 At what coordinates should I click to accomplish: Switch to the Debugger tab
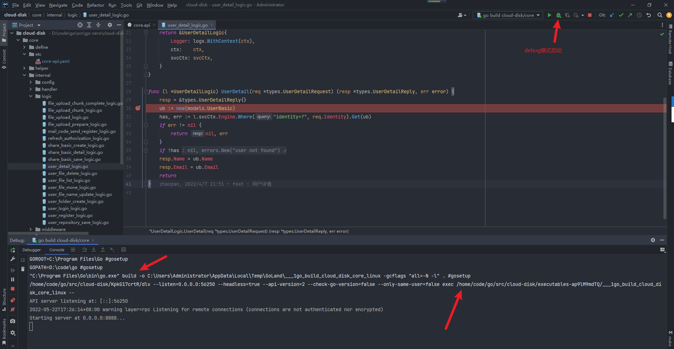32,250
